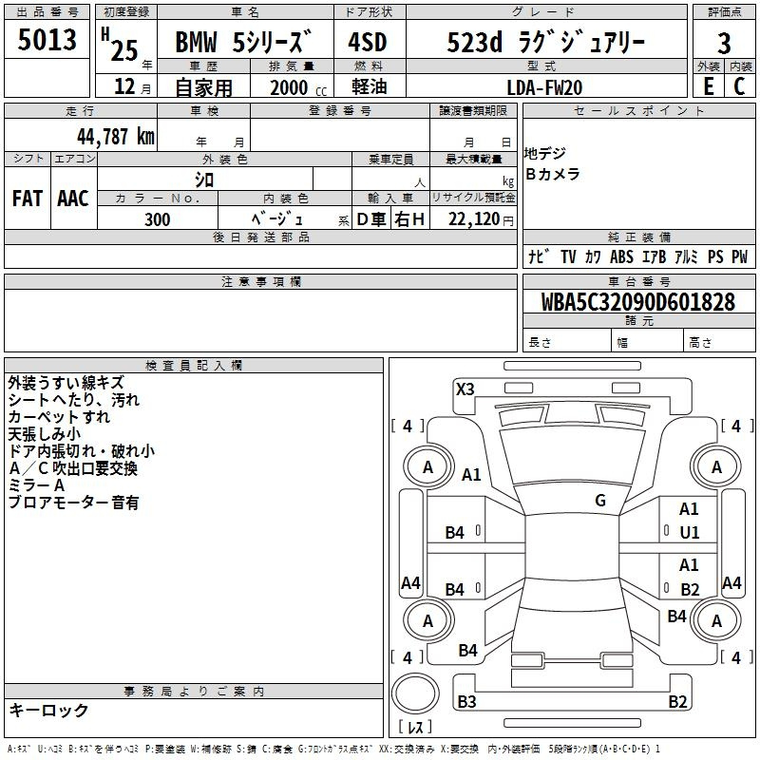Select chassis number WBA5C32090D601828
Screen dimensions: 760x760
click(638, 303)
